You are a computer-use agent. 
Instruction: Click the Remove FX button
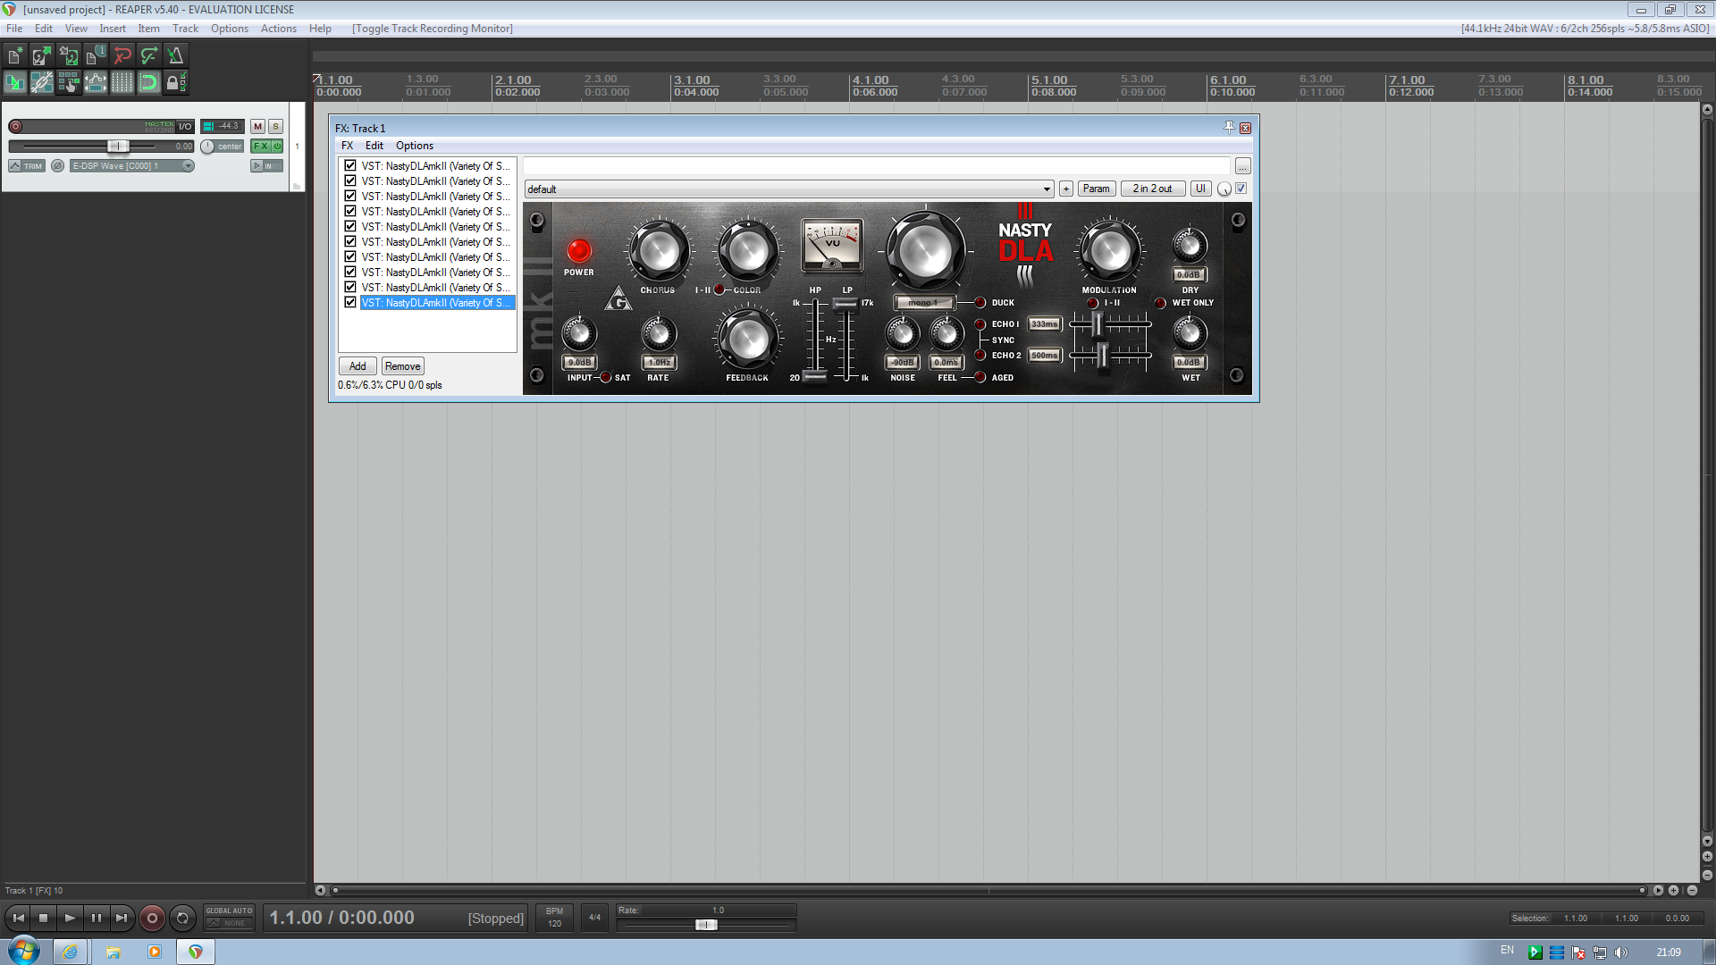point(402,366)
